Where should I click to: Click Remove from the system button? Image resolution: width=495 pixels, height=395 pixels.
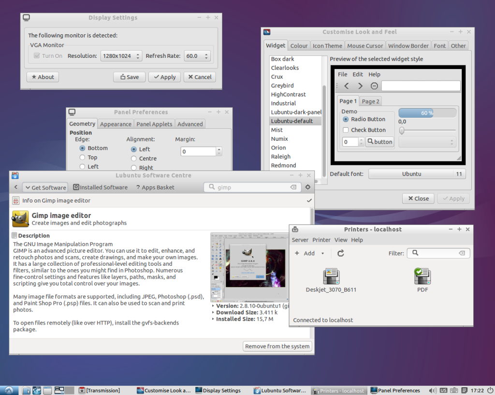[277, 346]
